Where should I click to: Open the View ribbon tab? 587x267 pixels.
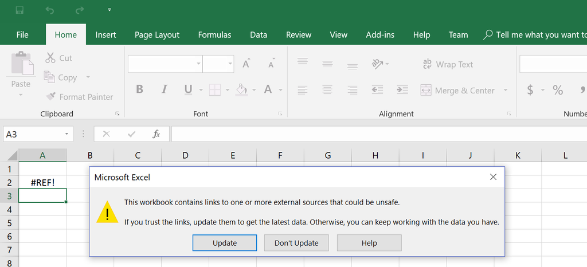pos(338,35)
